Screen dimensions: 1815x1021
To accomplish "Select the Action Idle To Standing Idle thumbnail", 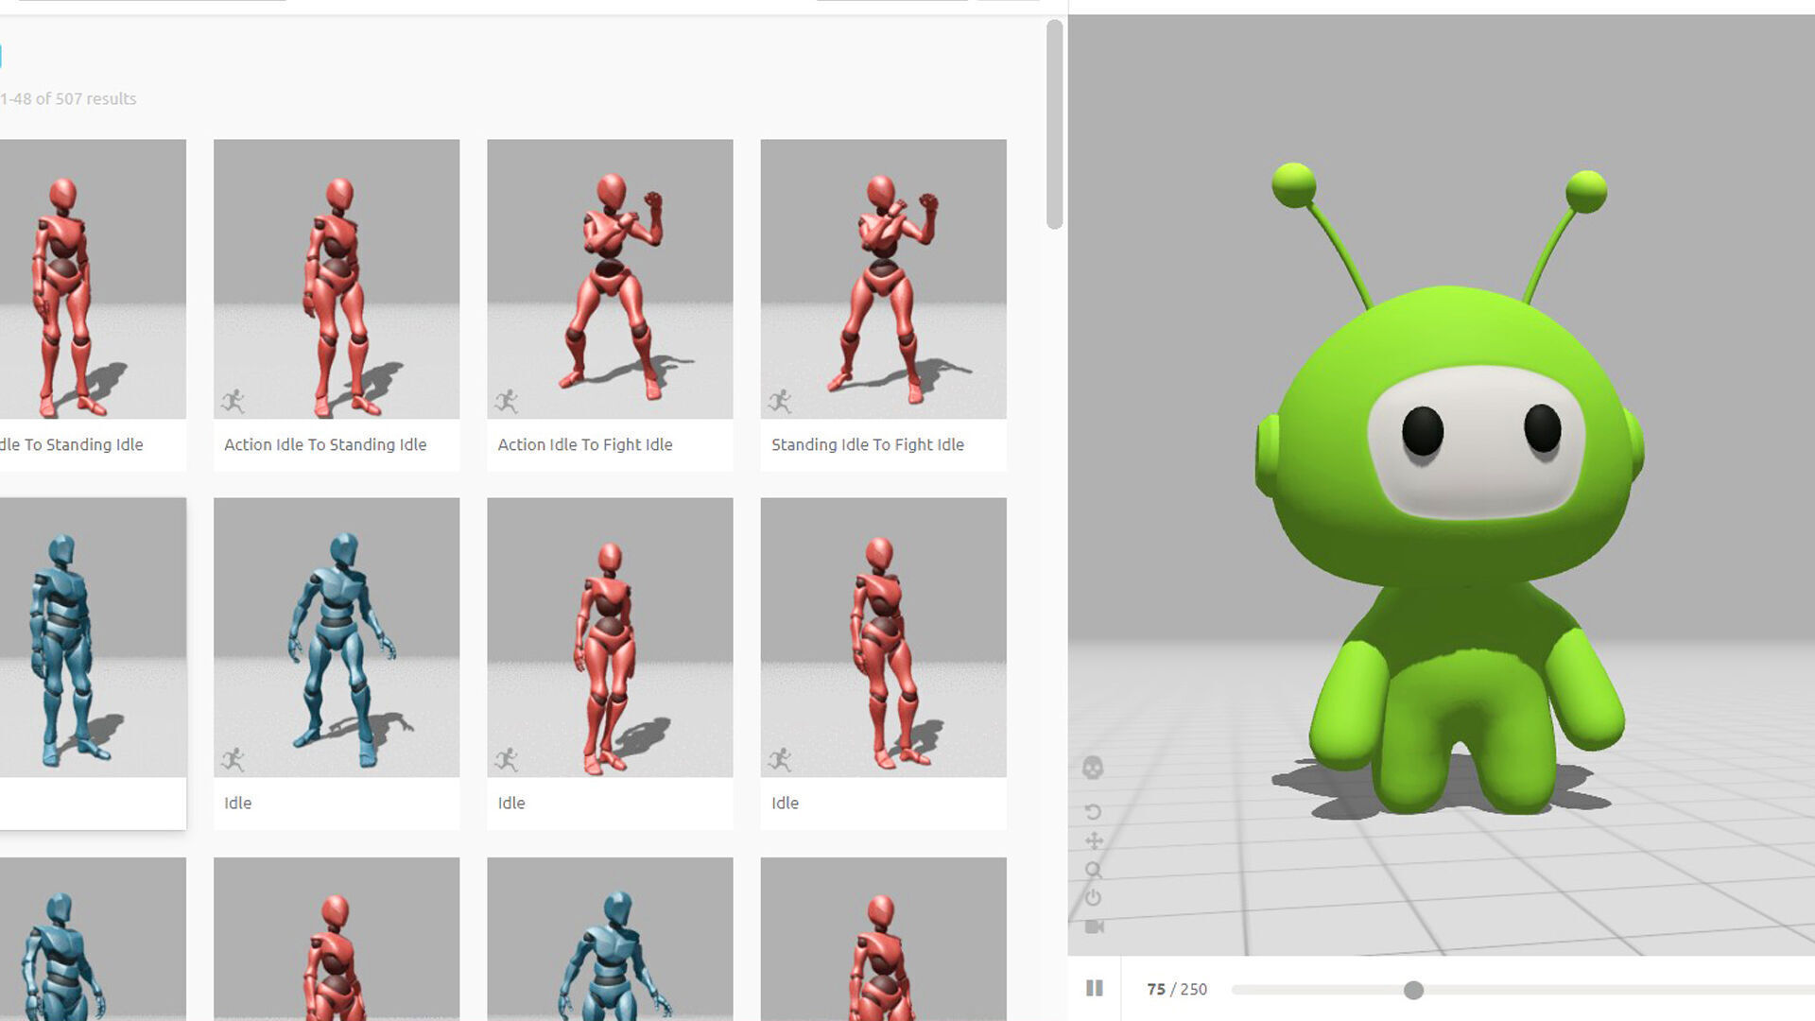I will click(337, 279).
